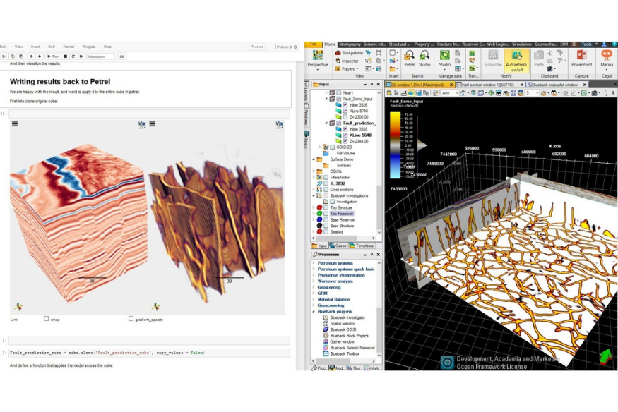618x412 pixels.
Task: Expand the Near1 tree node
Action: 326,93
